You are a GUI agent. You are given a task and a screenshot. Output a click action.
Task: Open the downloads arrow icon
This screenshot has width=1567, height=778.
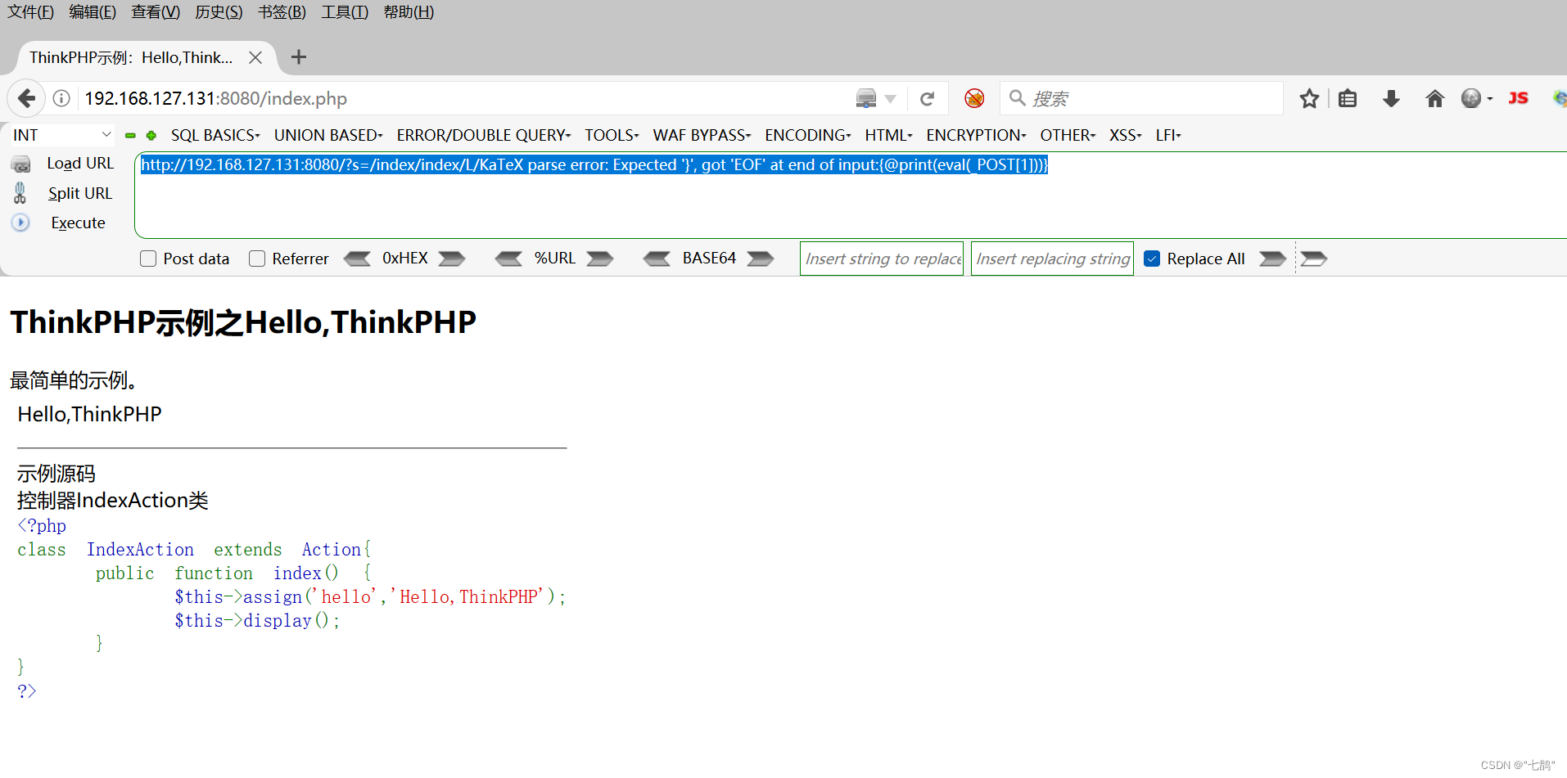pyautogui.click(x=1391, y=99)
